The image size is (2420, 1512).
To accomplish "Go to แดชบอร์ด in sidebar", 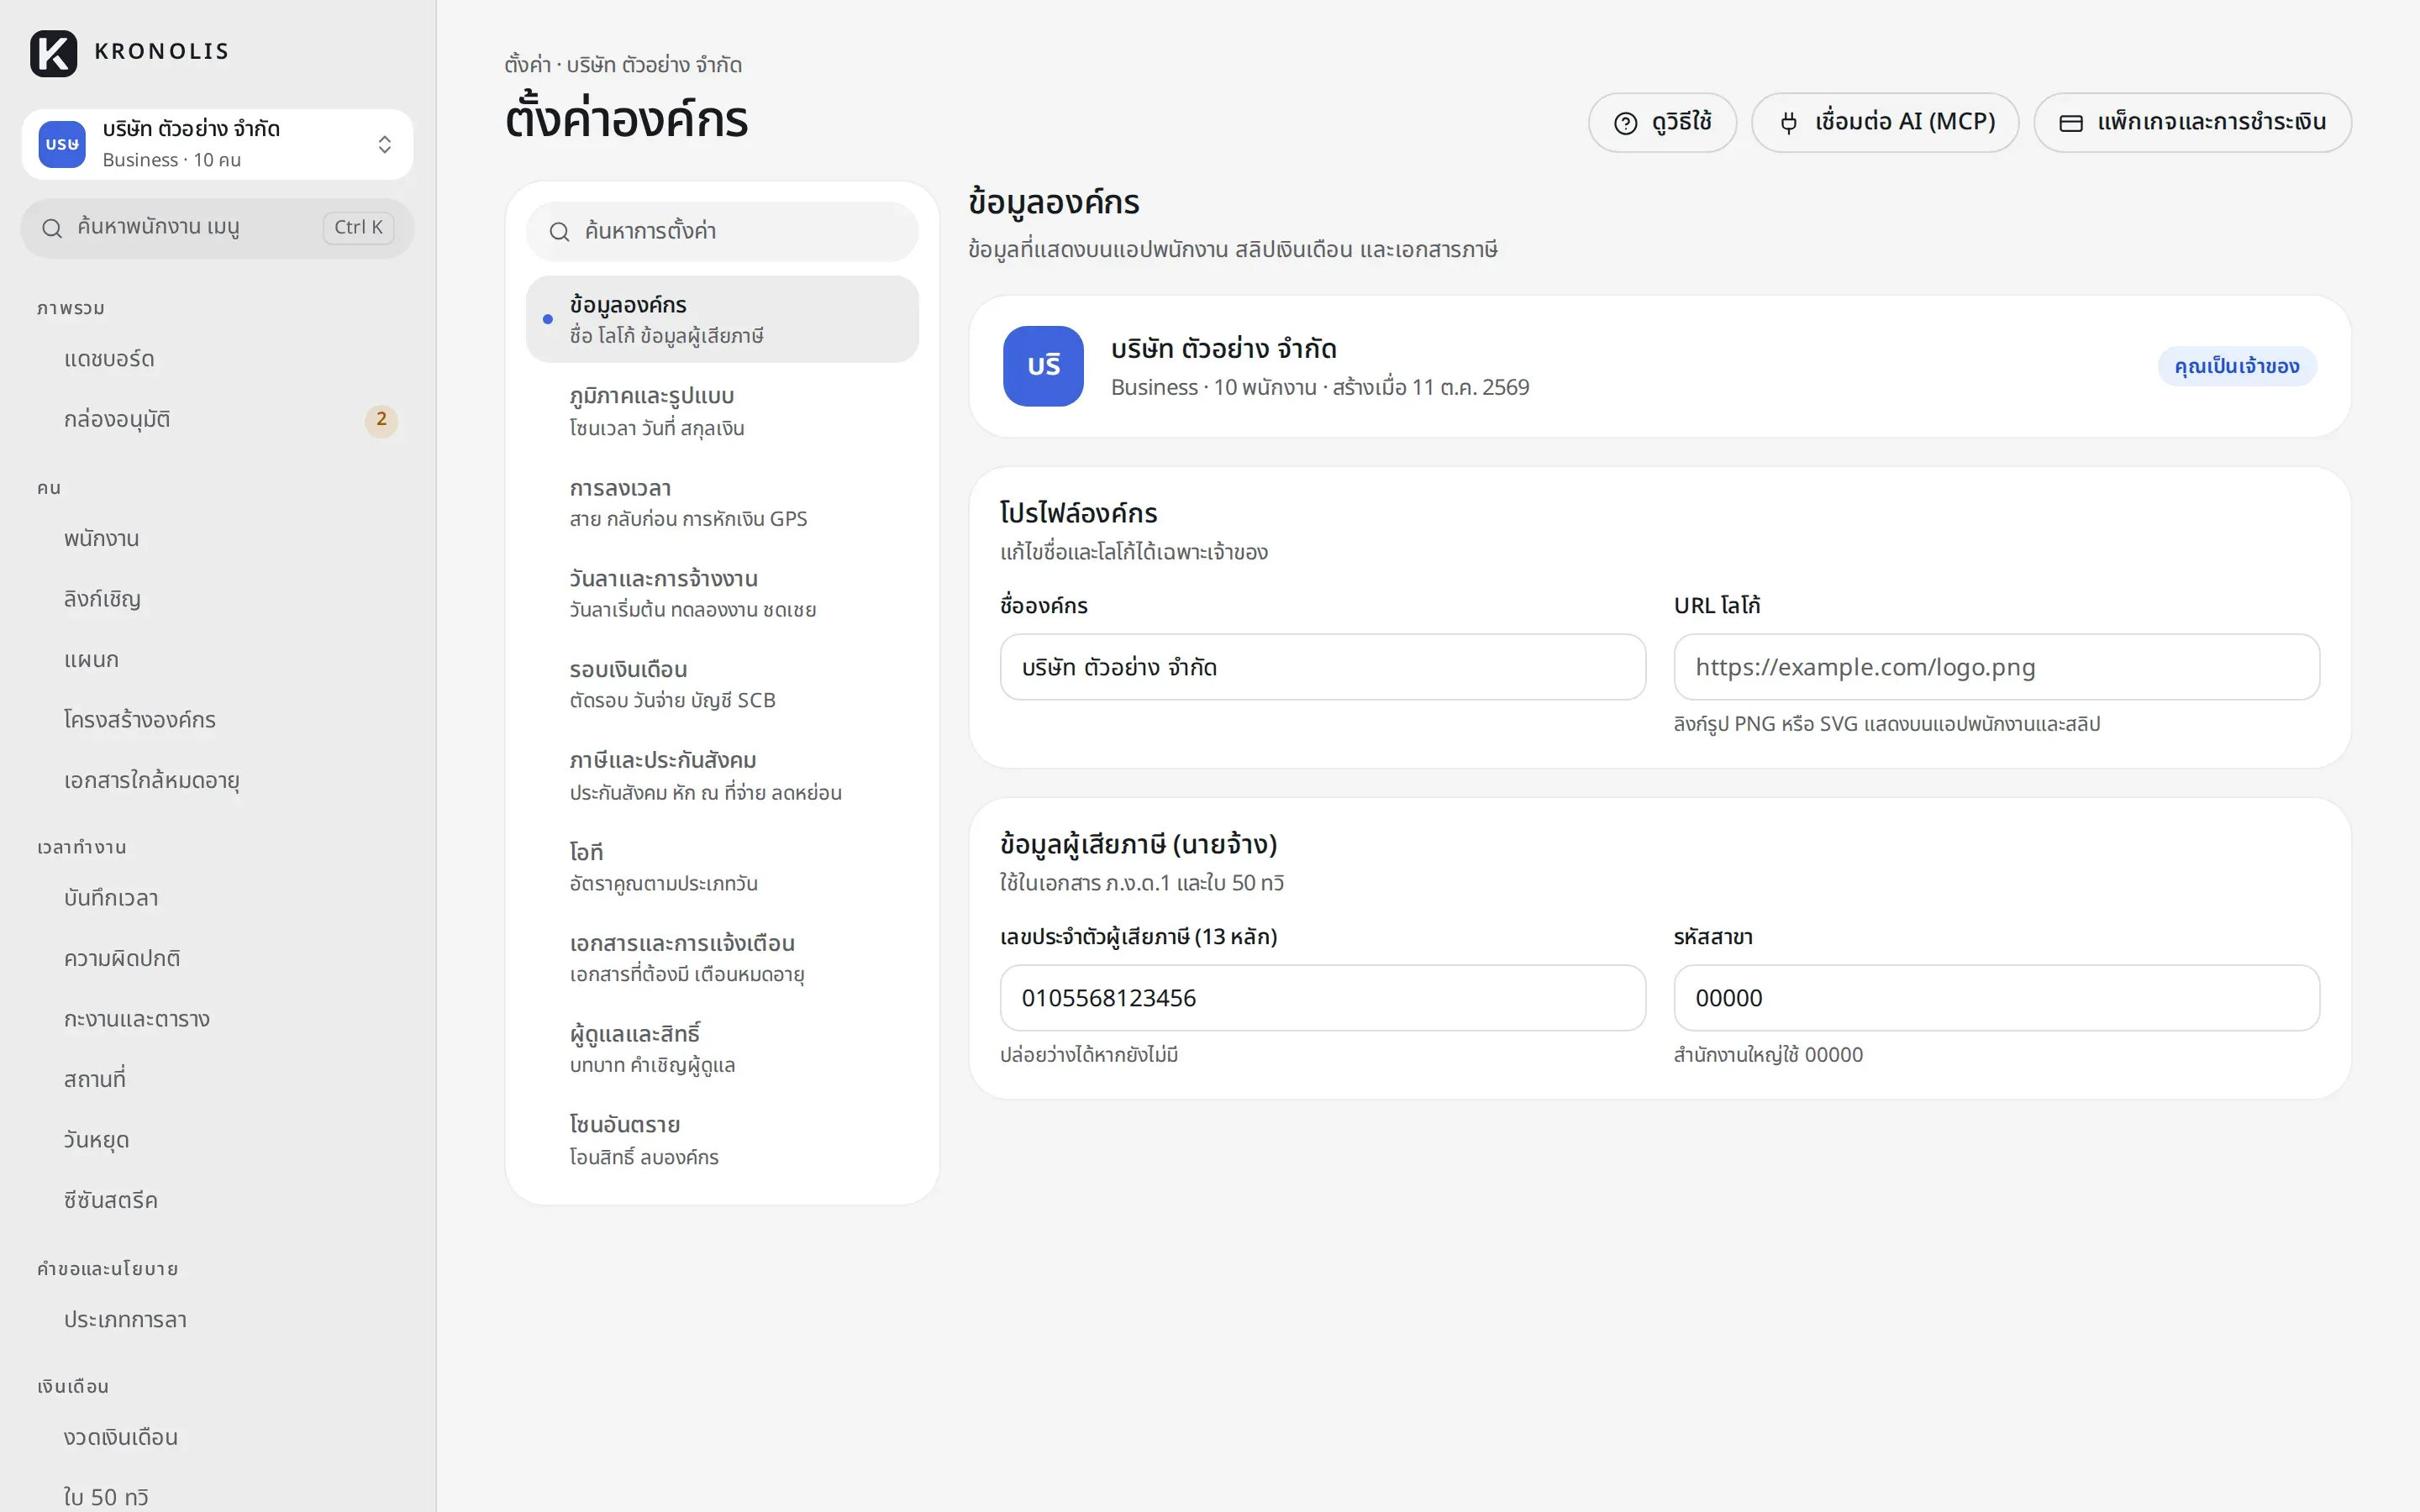I will coord(217,359).
